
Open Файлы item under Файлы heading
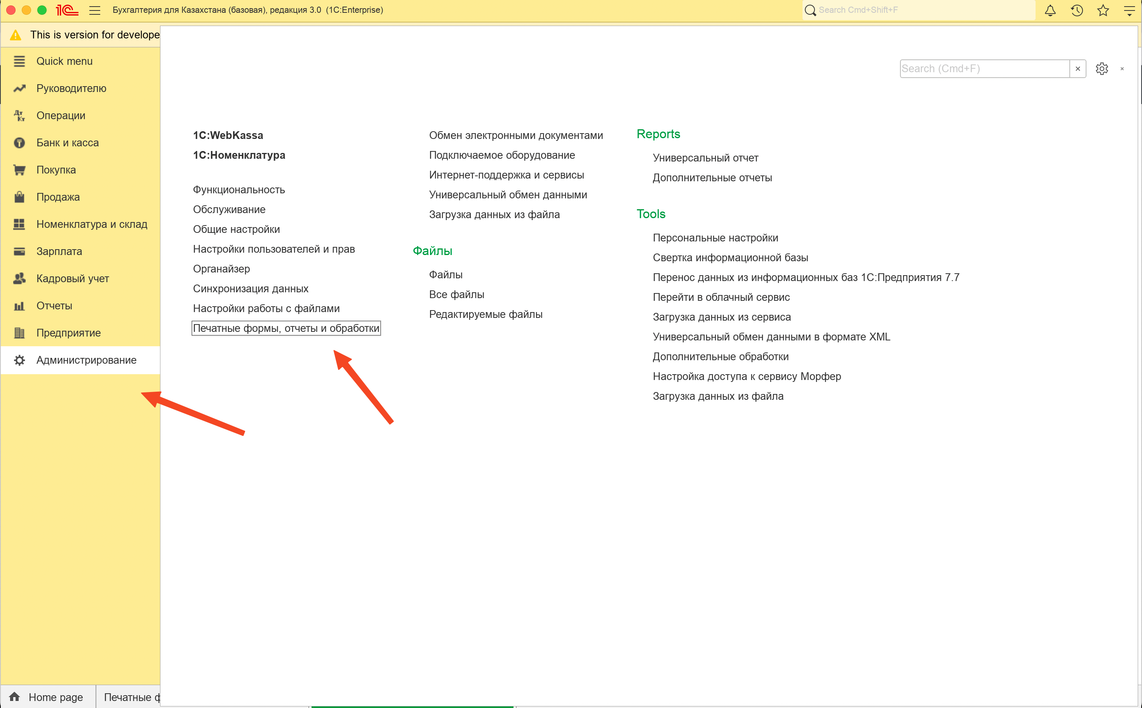point(446,274)
